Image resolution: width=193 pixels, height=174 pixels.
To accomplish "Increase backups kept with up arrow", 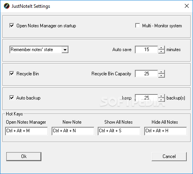I will tap(161, 96).
